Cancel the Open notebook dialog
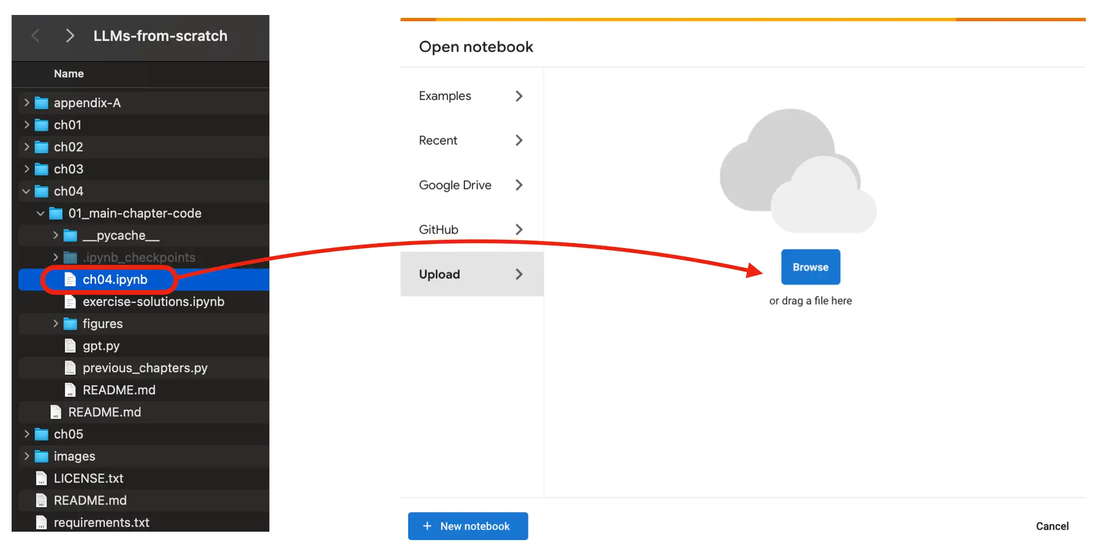 tap(1052, 526)
